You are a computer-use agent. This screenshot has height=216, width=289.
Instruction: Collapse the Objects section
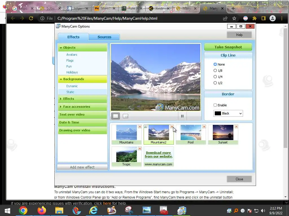click(x=83, y=48)
